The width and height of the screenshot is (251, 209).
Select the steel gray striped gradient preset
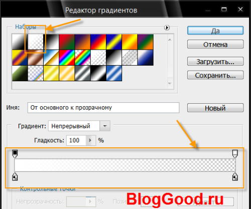point(83,73)
